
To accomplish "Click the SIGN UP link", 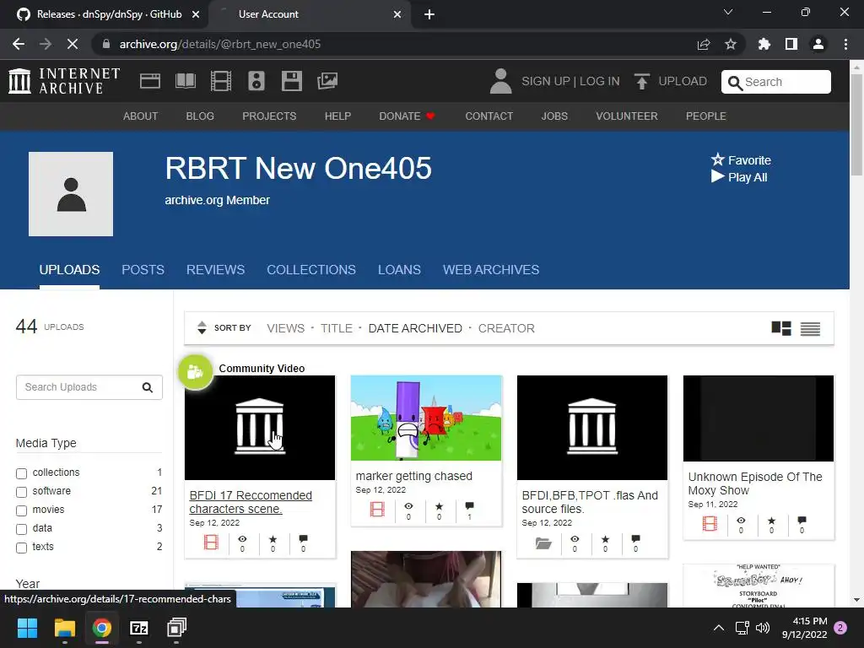I will pyautogui.click(x=546, y=81).
